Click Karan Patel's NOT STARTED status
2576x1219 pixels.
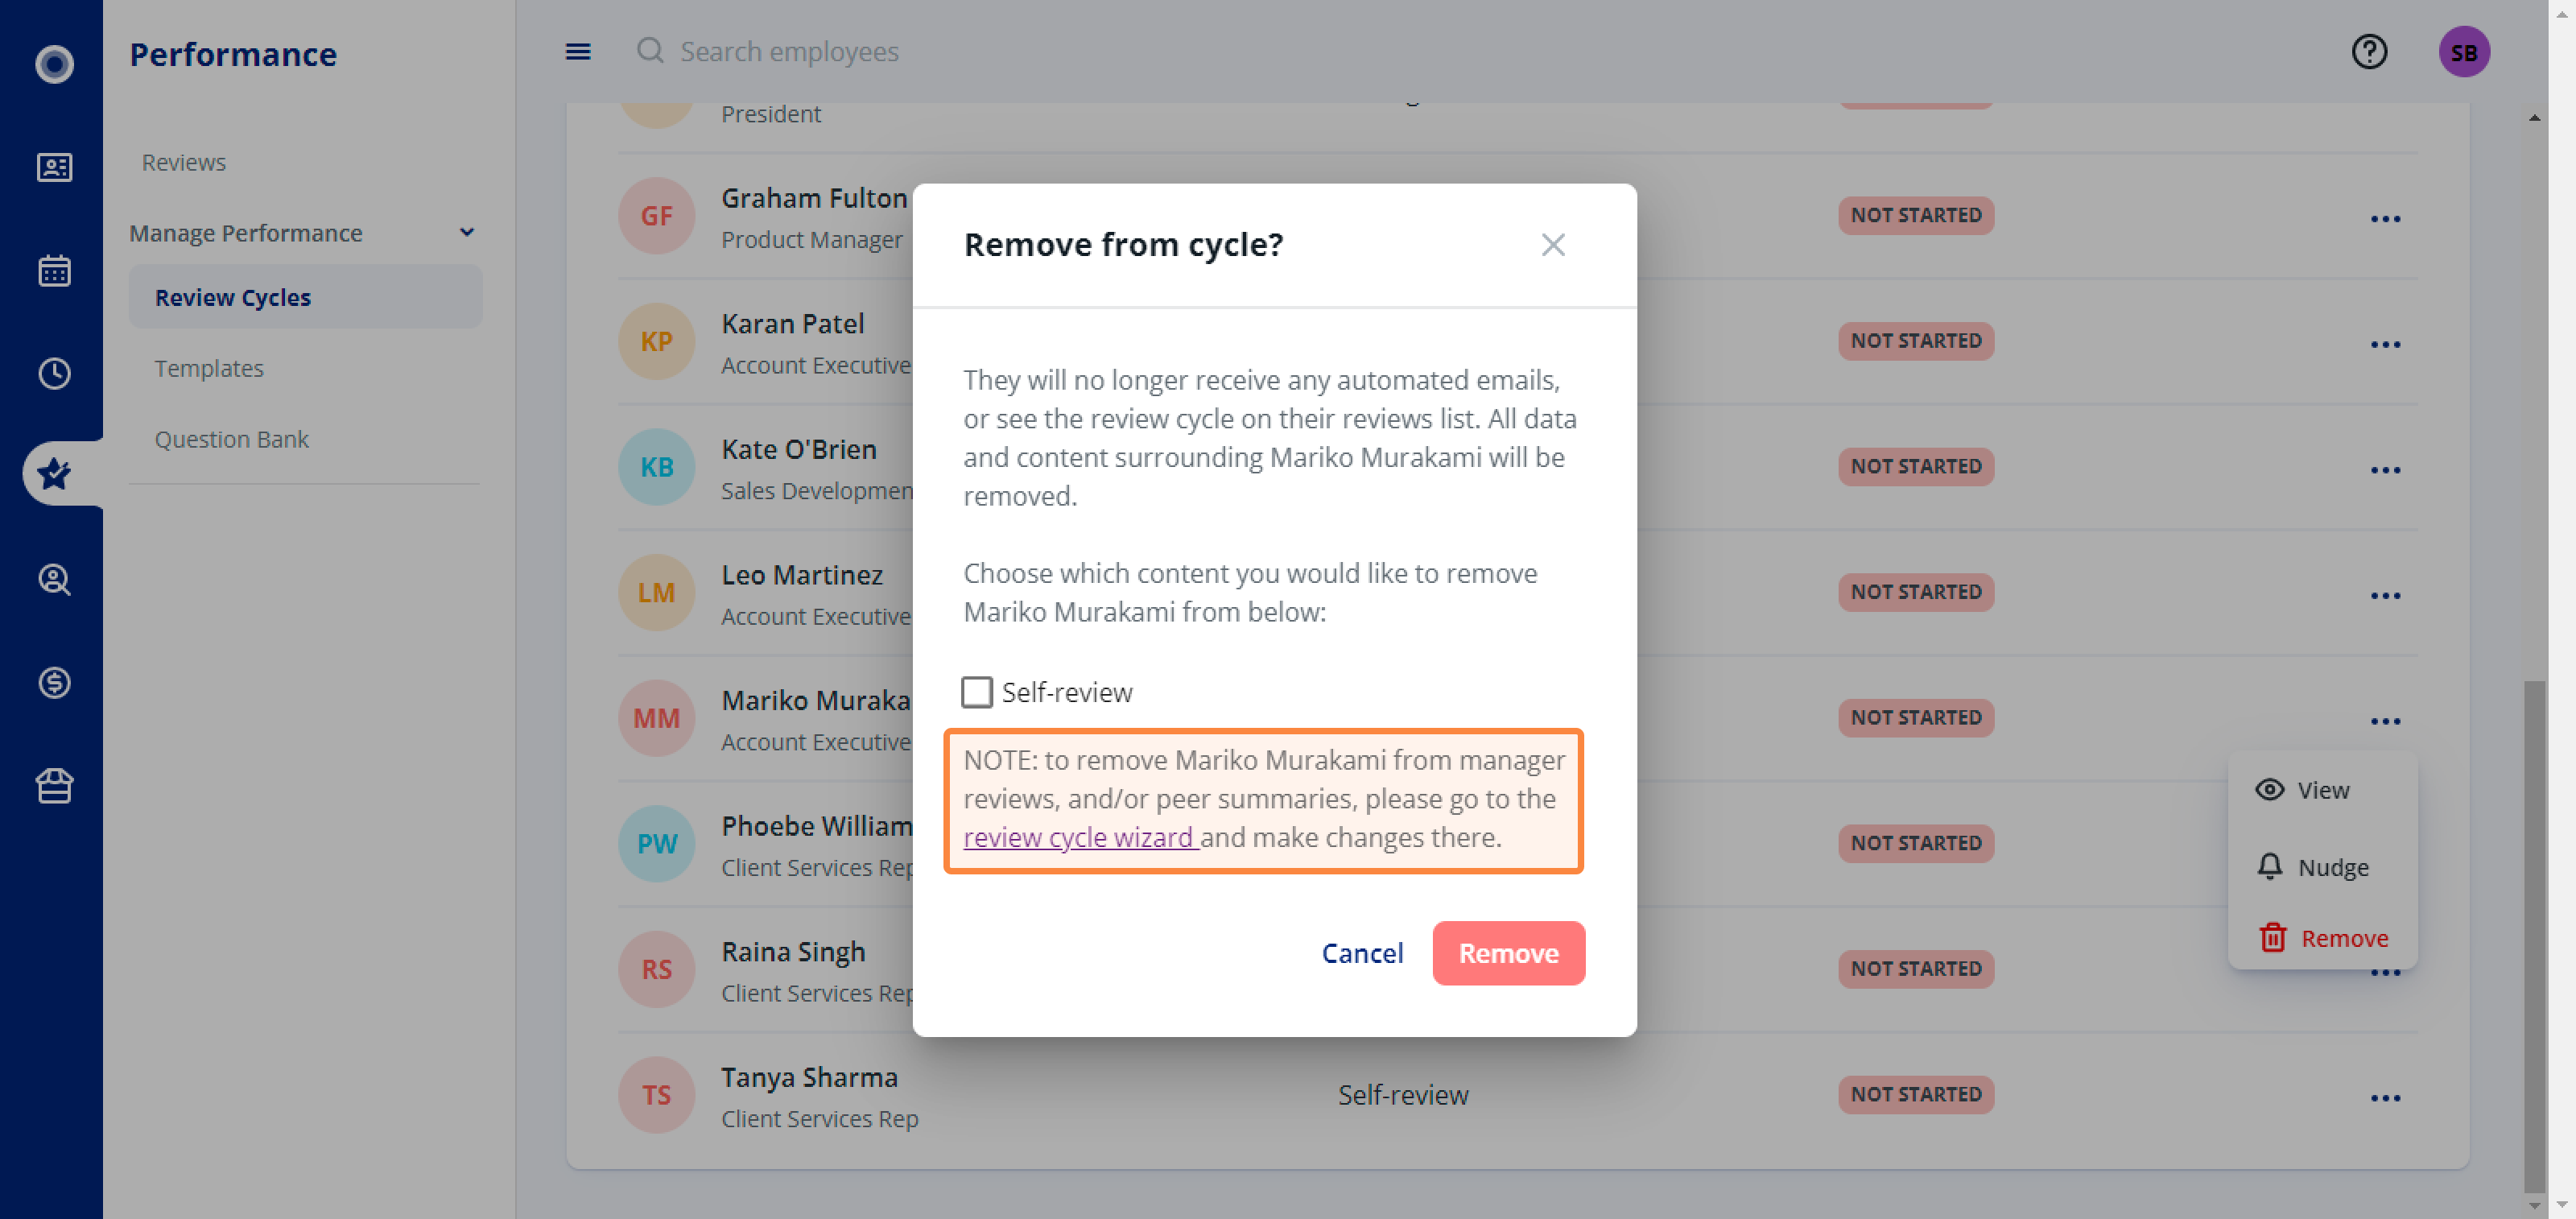pos(1915,341)
